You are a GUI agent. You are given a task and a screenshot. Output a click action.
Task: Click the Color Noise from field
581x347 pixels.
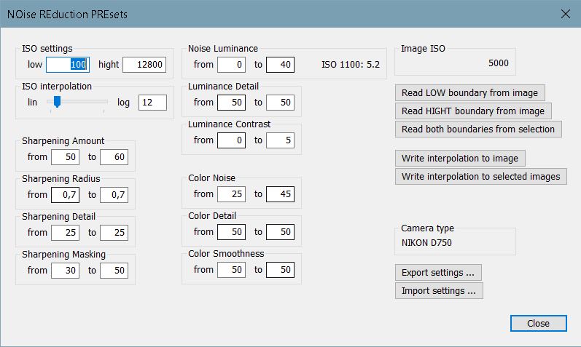pos(232,194)
